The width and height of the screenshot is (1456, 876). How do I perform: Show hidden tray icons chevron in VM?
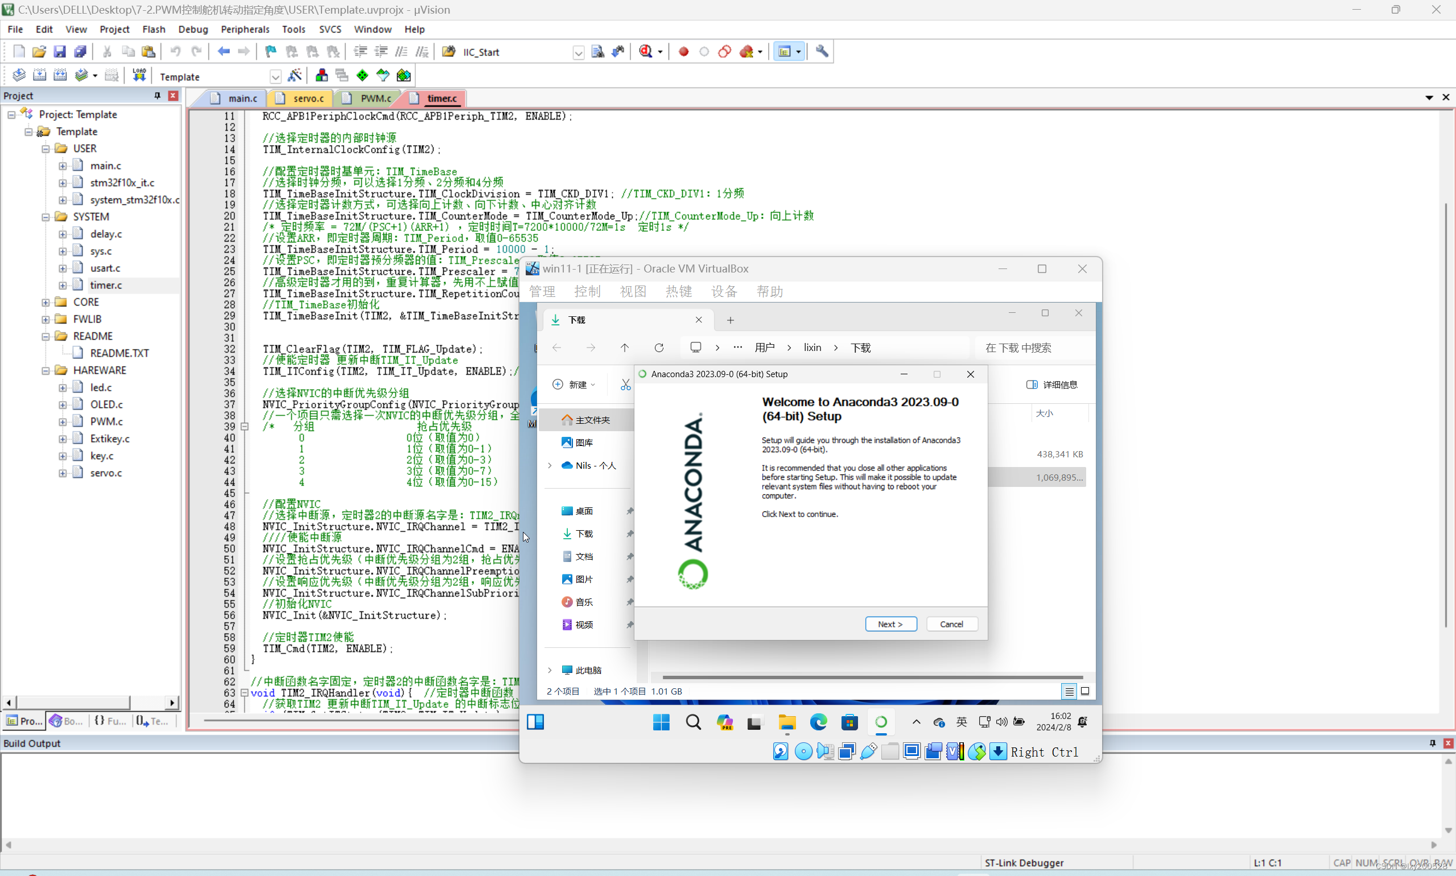tap(917, 722)
